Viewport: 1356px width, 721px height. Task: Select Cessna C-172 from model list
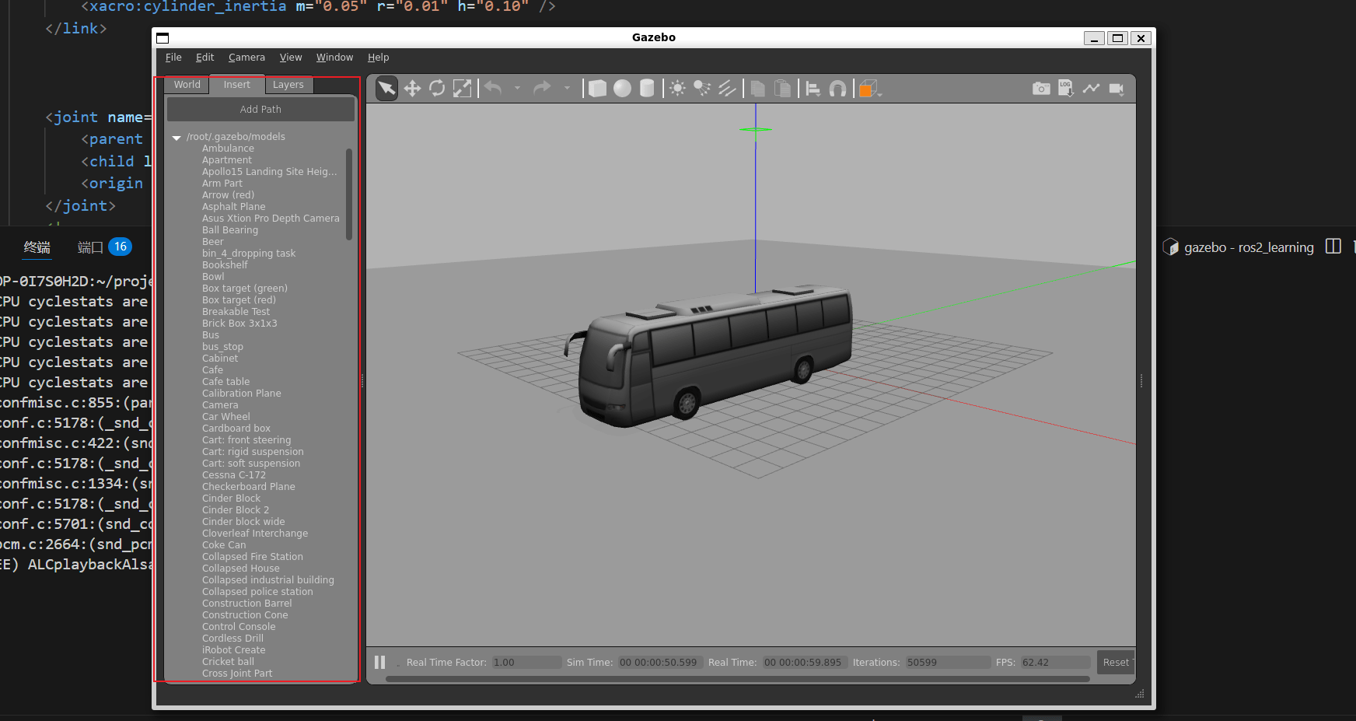point(233,475)
